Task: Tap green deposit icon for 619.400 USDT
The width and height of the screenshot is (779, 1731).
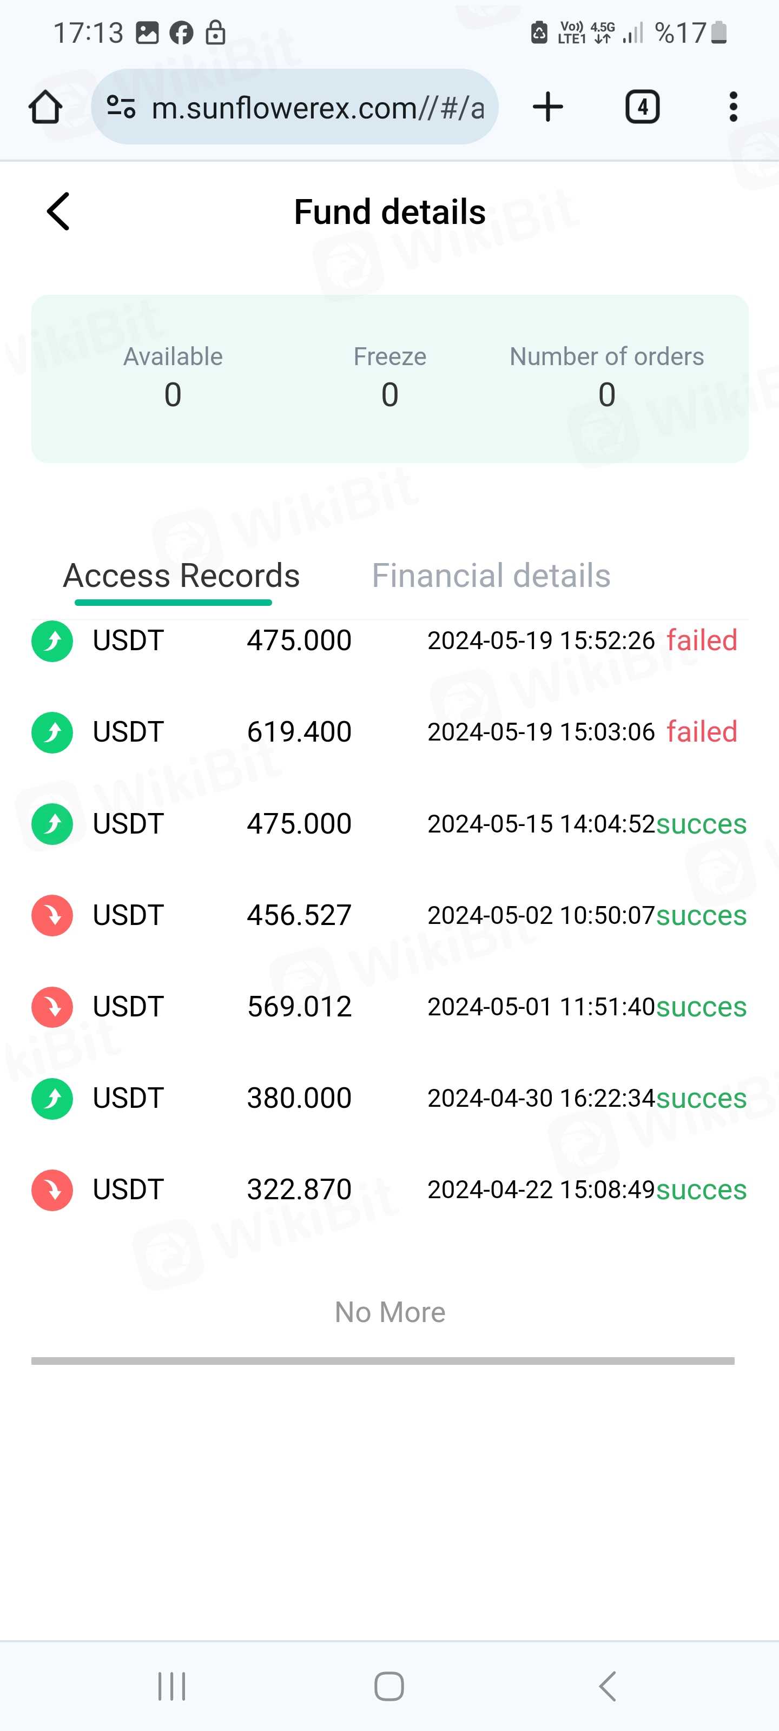Action: click(x=52, y=732)
